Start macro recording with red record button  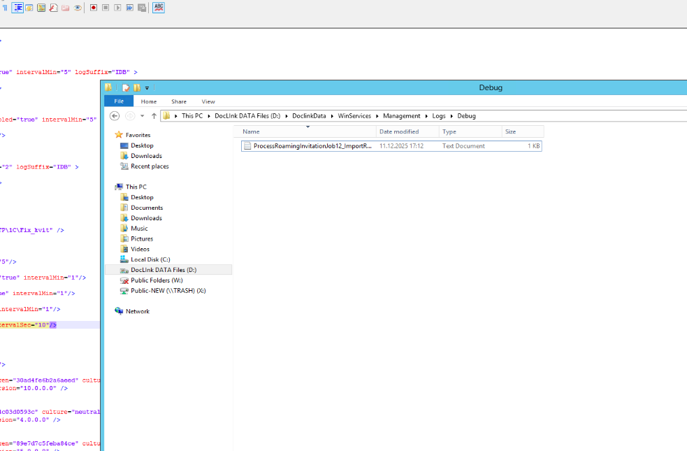point(94,8)
